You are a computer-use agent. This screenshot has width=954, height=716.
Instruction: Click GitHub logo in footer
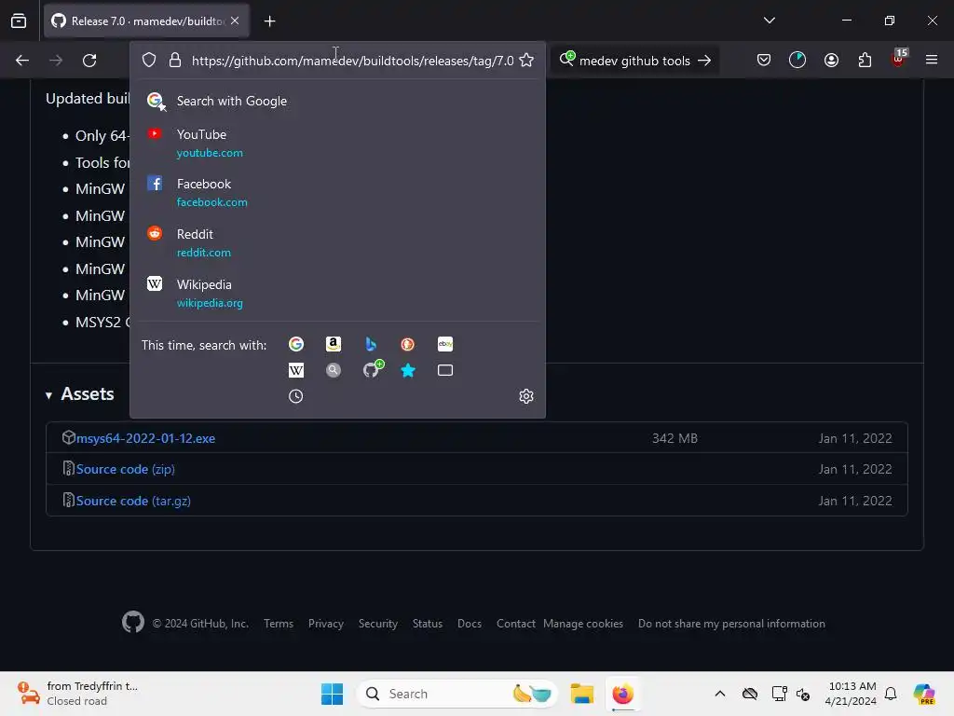click(x=132, y=622)
